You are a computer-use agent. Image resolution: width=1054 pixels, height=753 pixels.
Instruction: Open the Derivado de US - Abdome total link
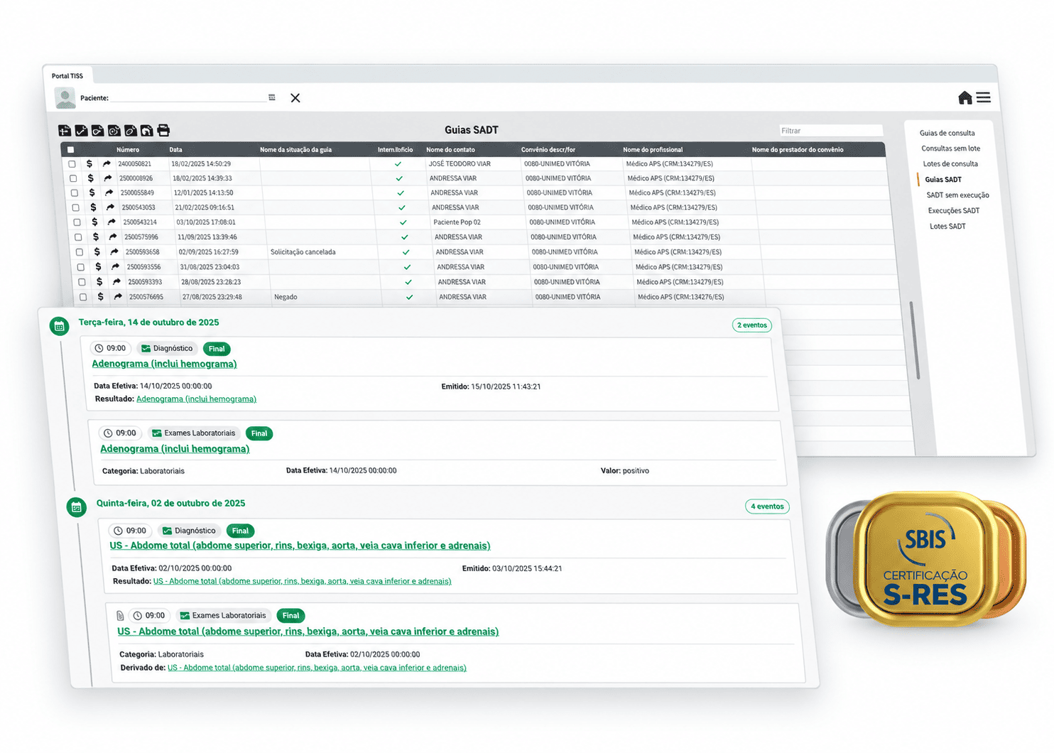tap(317, 668)
